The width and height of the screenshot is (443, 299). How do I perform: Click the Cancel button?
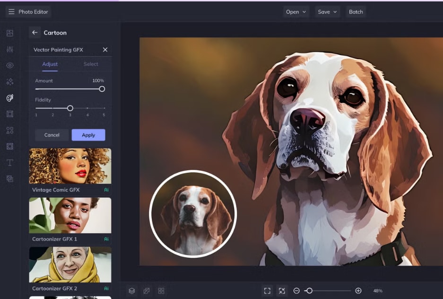tap(52, 135)
